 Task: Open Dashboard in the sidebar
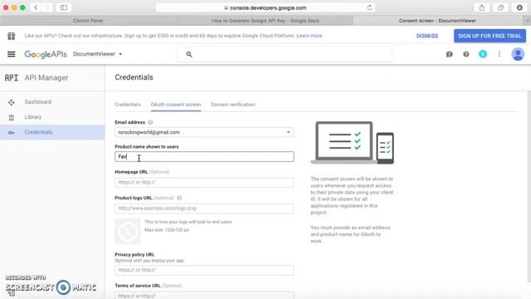pos(52,102)
